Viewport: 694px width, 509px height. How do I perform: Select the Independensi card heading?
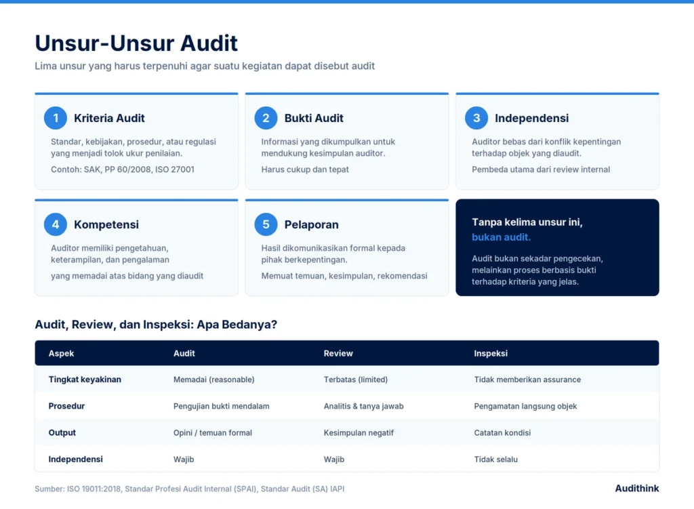click(x=531, y=118)
